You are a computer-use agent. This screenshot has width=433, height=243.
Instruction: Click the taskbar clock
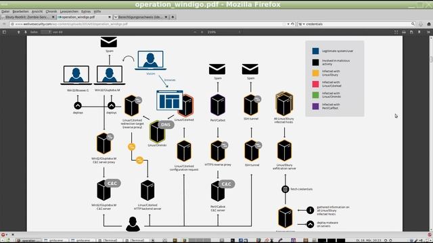tap(369, 240)
